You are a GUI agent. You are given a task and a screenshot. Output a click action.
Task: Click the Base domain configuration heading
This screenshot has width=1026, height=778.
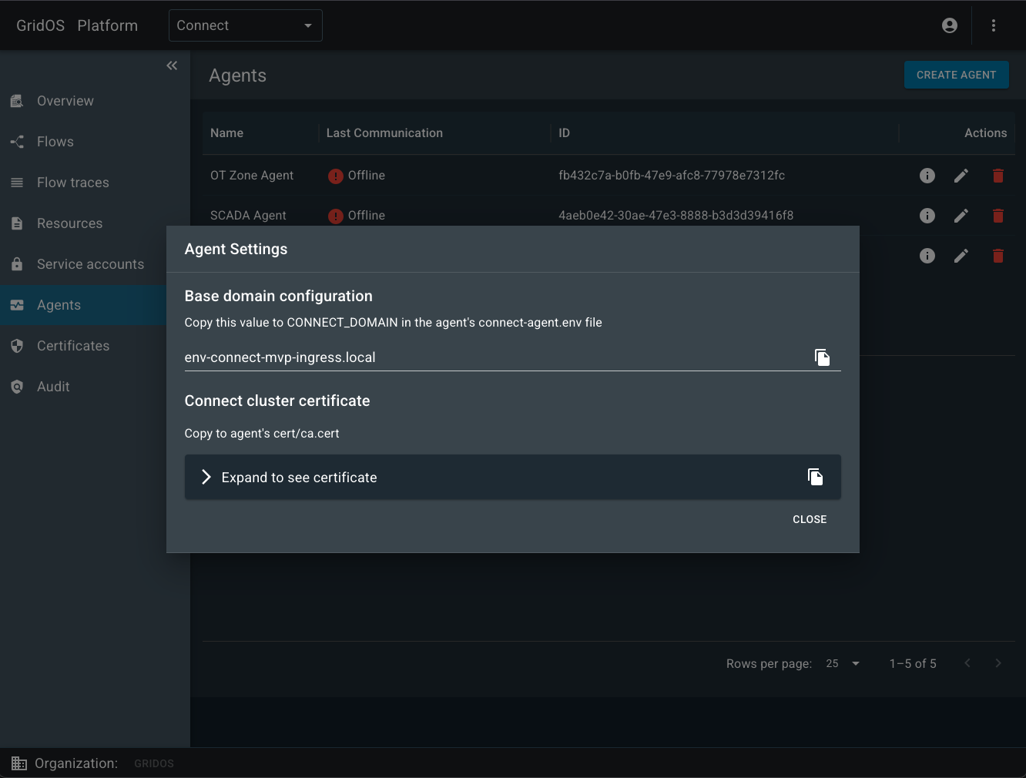point(278,296)
